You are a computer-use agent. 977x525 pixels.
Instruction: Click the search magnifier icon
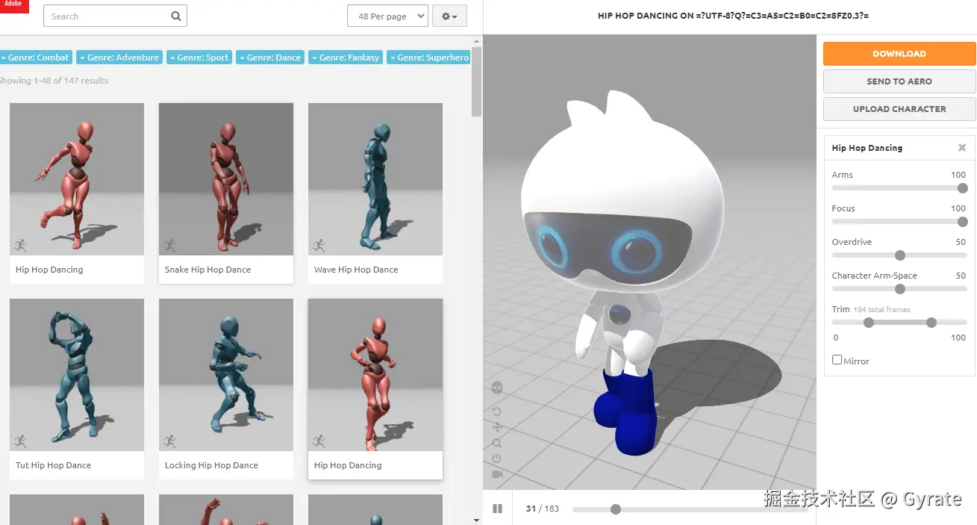176,16
